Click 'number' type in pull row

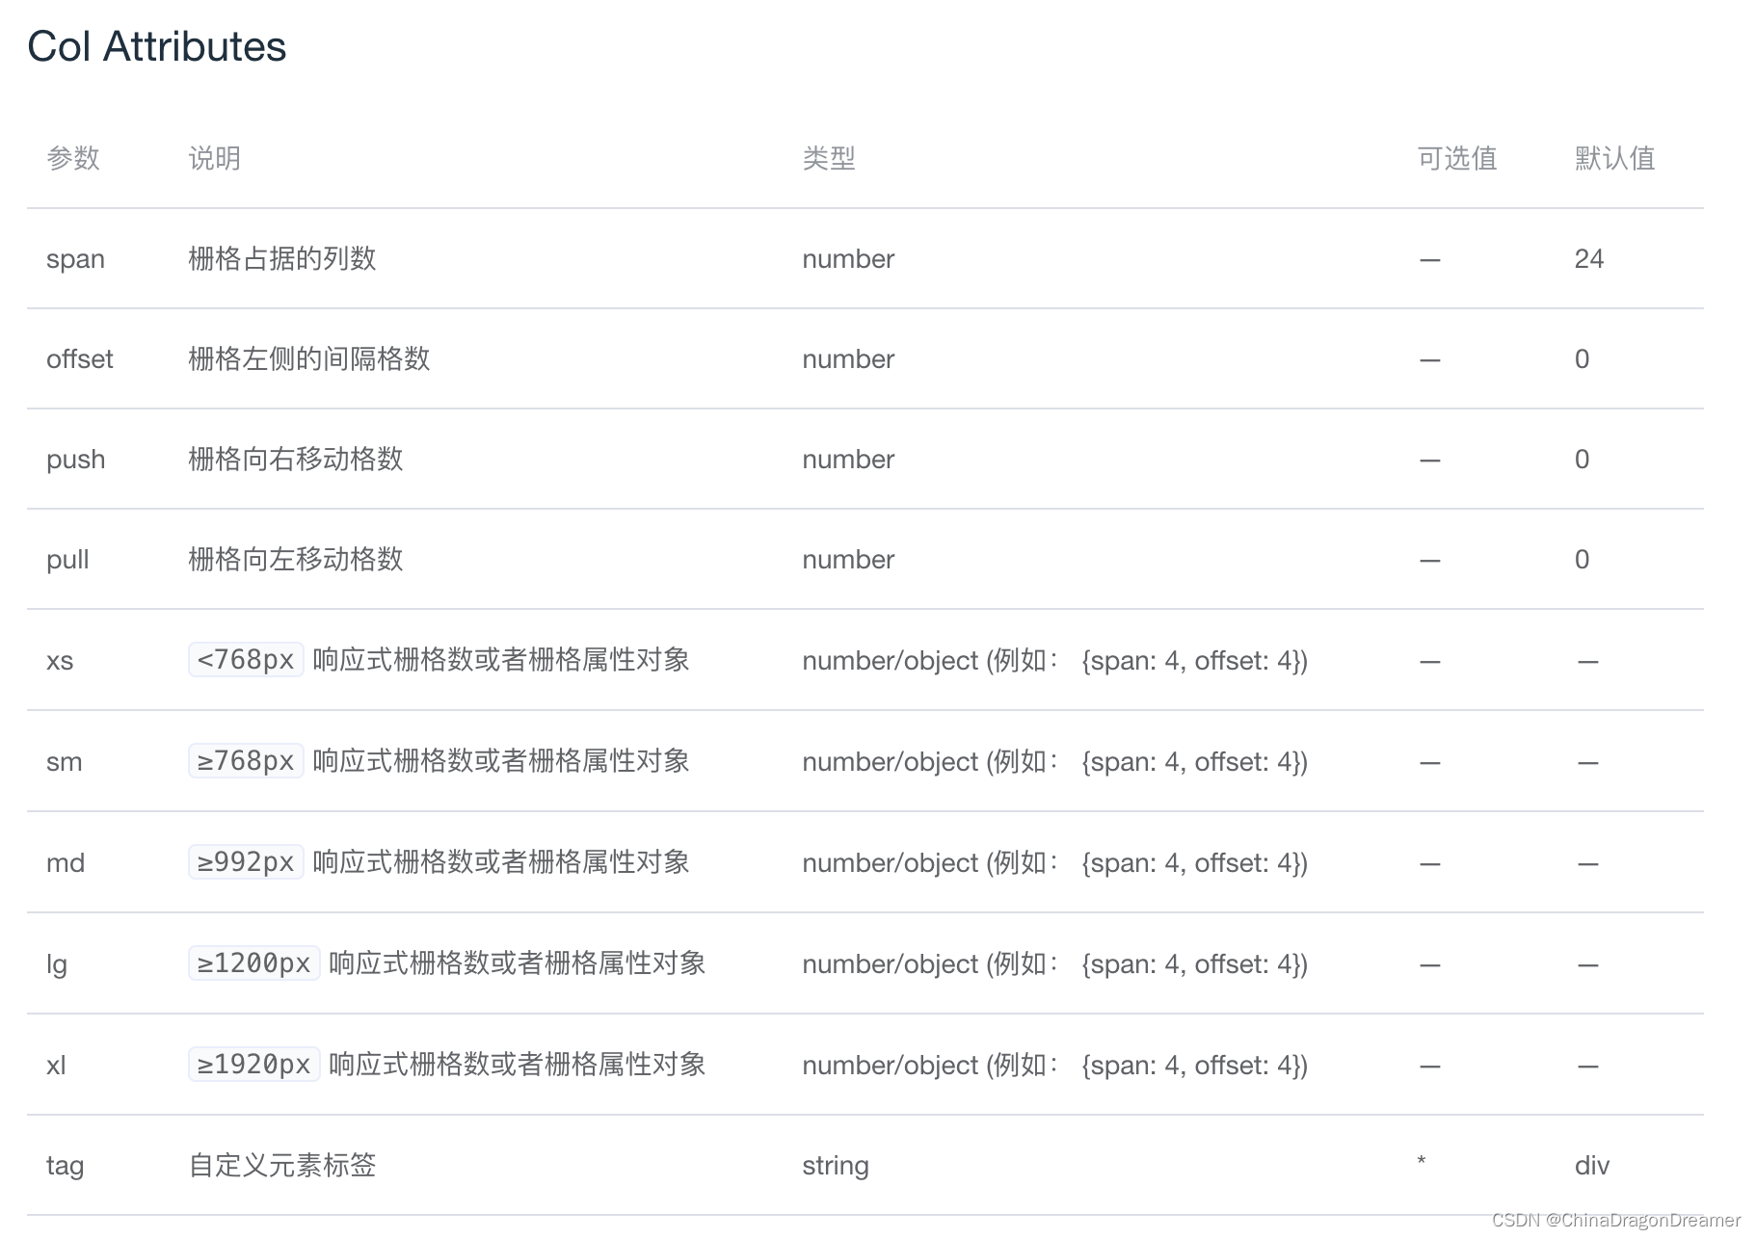click(848, 560)
